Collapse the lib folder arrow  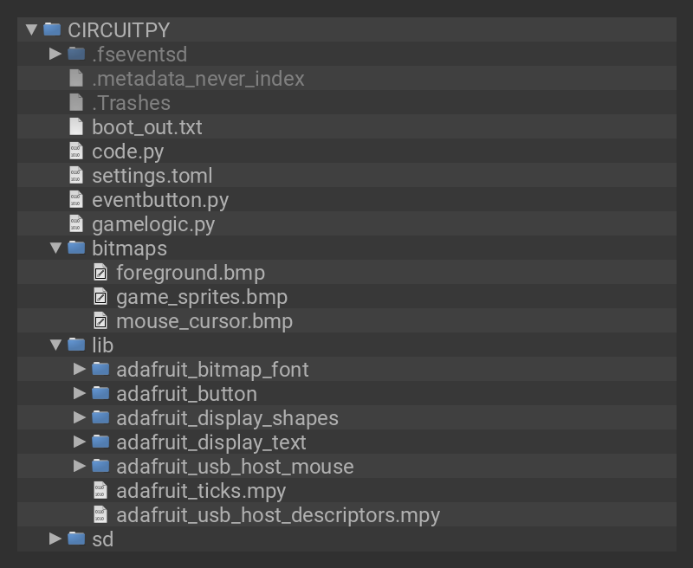pos(55,345)
